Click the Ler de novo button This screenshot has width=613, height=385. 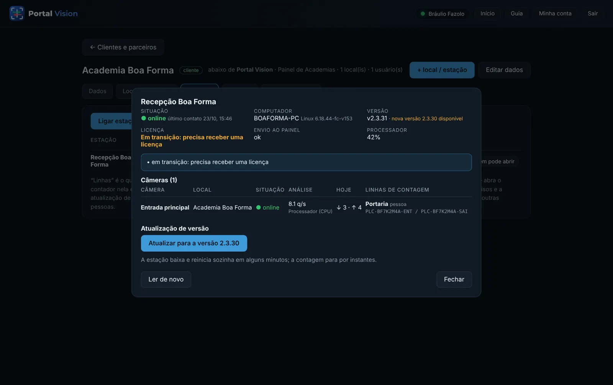pos(166,279)
